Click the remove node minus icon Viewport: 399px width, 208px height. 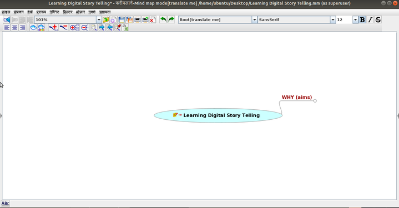click(x=64, y=28)
